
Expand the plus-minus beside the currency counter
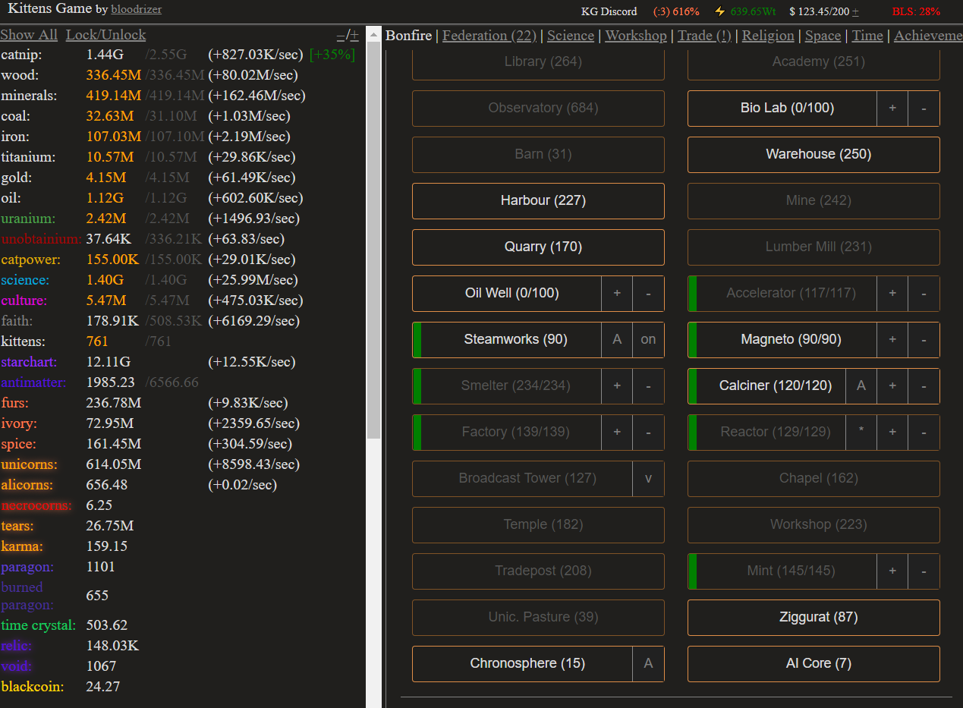pos(855,11)
